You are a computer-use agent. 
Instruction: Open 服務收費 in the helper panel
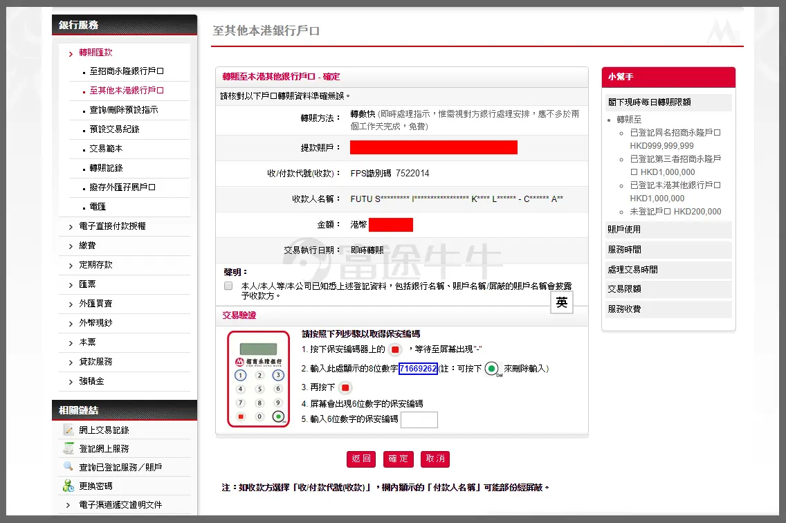click(x=624, y=309)
